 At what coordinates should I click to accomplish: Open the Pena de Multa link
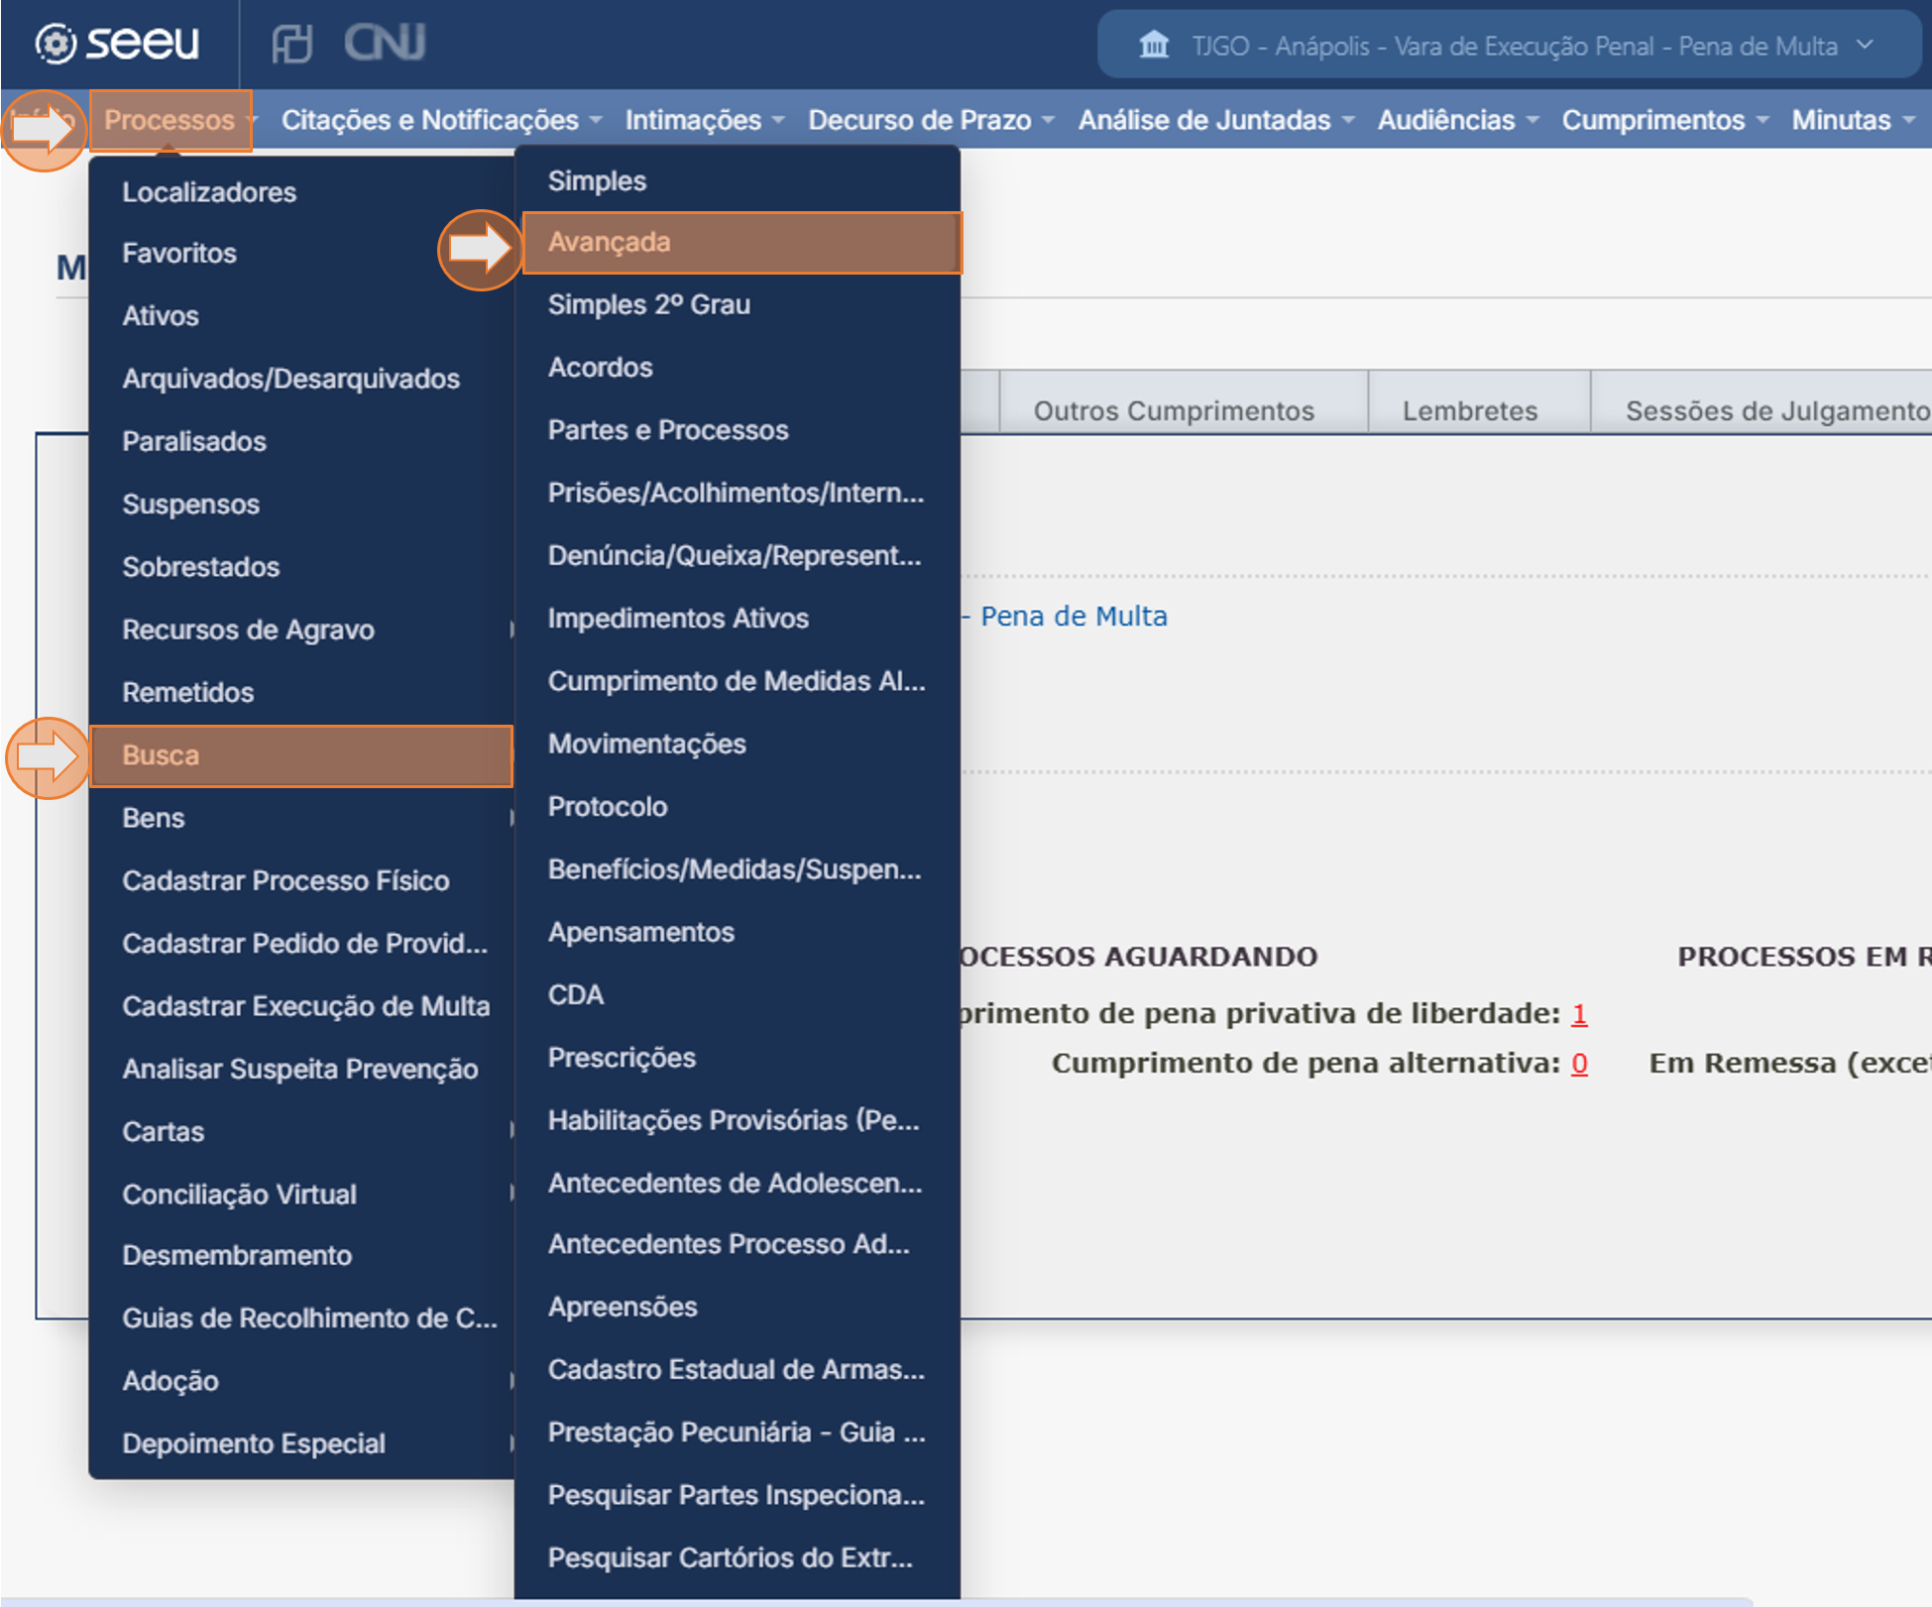(1073, 616)
